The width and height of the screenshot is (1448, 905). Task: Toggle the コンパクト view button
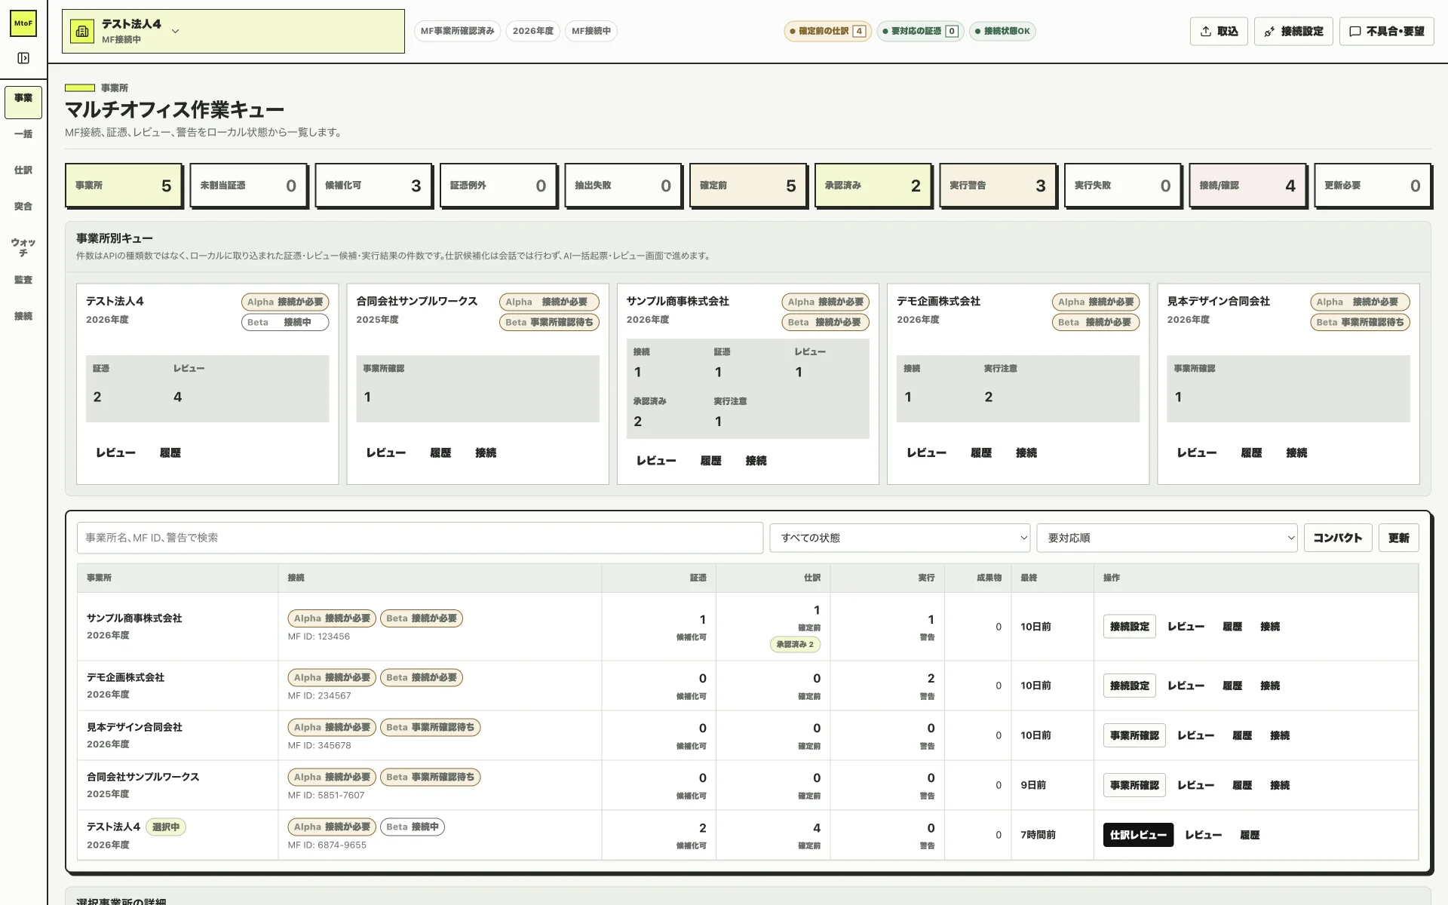click(x=1338, y=538)
